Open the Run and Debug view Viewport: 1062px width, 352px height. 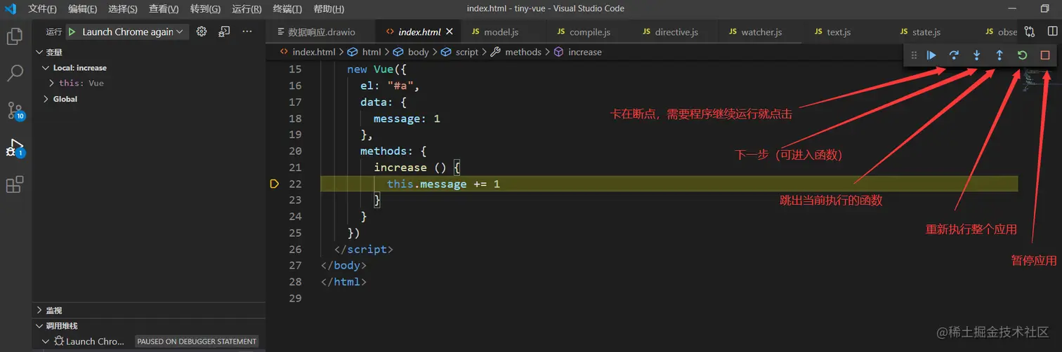(15, 147)
